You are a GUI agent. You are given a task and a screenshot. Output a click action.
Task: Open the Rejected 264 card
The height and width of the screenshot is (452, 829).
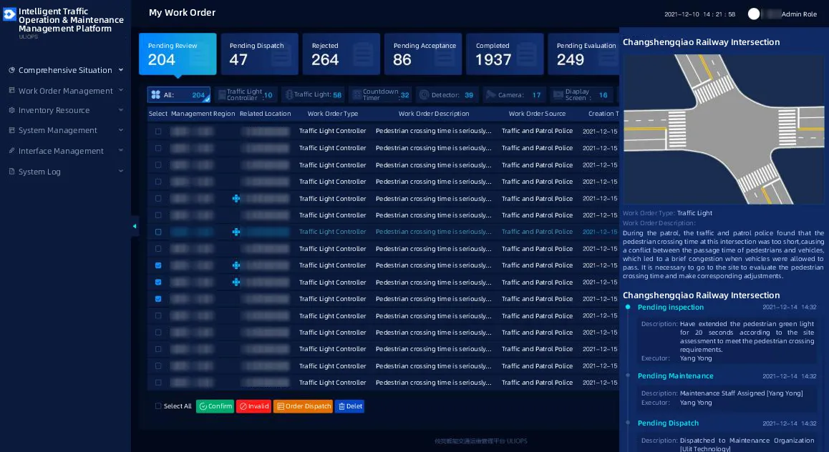coord(341,54)
